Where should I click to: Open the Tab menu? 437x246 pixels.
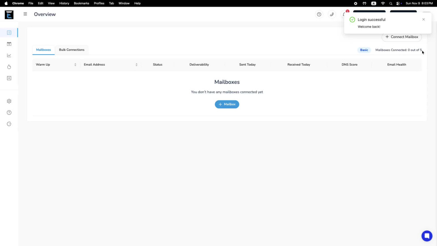pos(111,3)
